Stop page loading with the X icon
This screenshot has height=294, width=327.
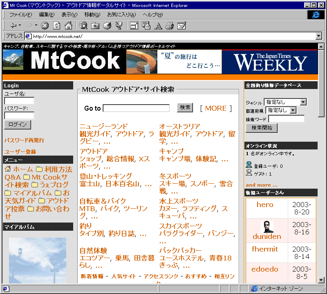pos(45,26)
